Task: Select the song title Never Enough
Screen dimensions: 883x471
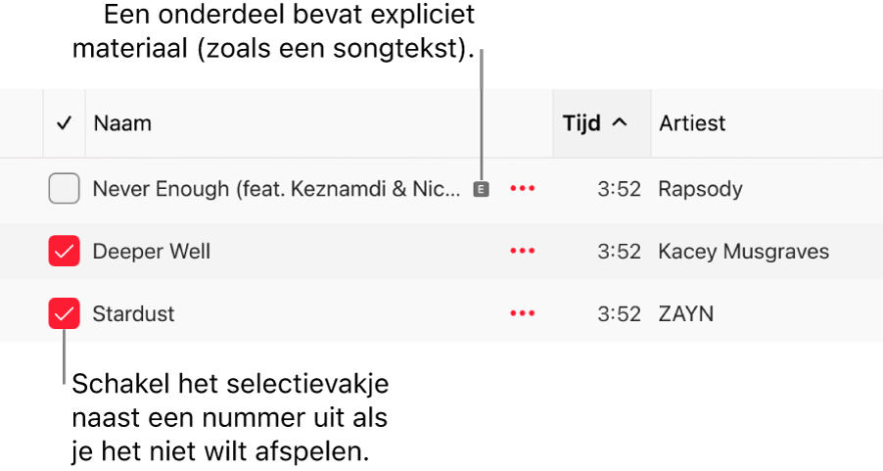Action: pyautogui.click(x=275, y=189)
